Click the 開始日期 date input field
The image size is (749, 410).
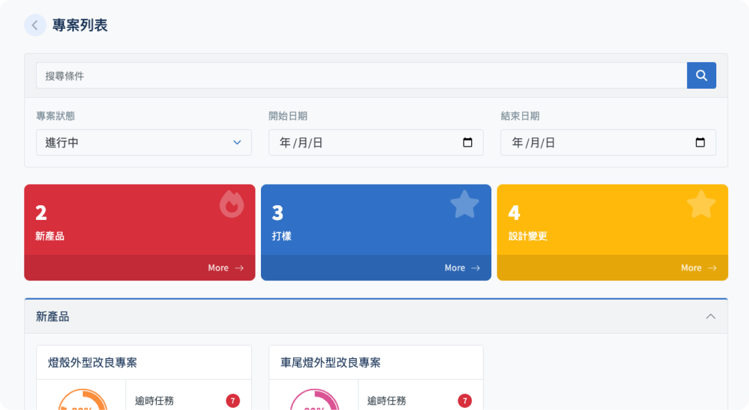pyautogui.click(x=365, y=143)
